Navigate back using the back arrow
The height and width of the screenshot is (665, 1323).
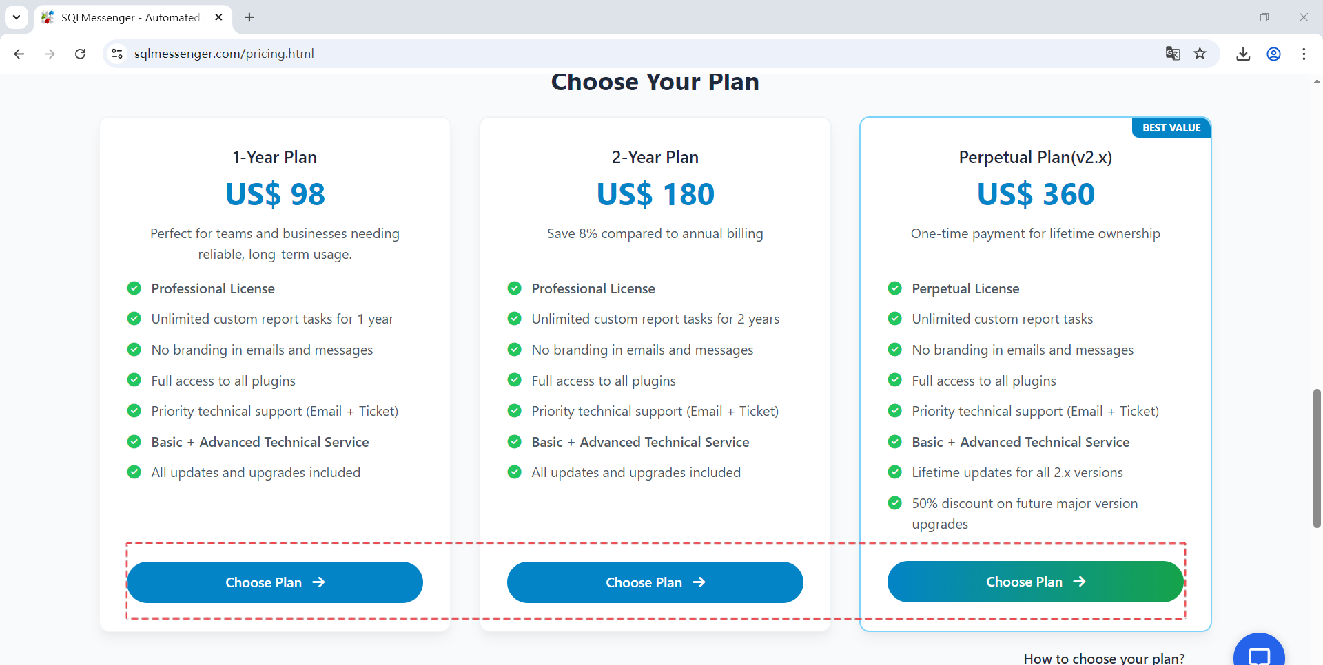(x=19, y=54)
